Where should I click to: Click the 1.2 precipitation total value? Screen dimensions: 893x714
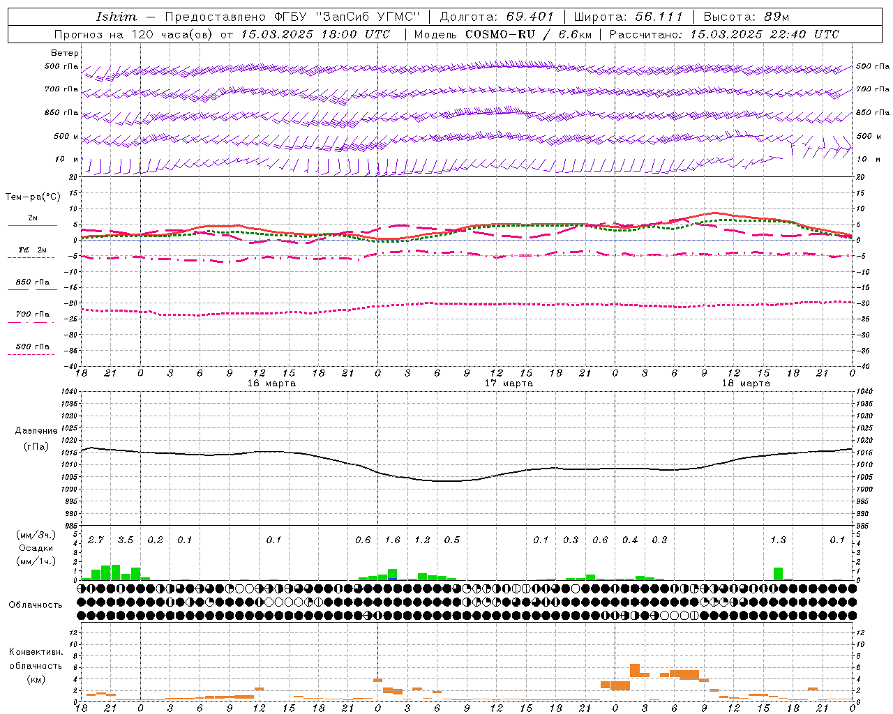[x=422, y=540]
